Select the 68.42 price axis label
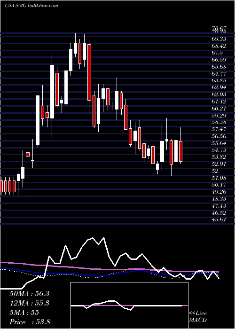Screen dimensions: 235x329 pos(219,46)
